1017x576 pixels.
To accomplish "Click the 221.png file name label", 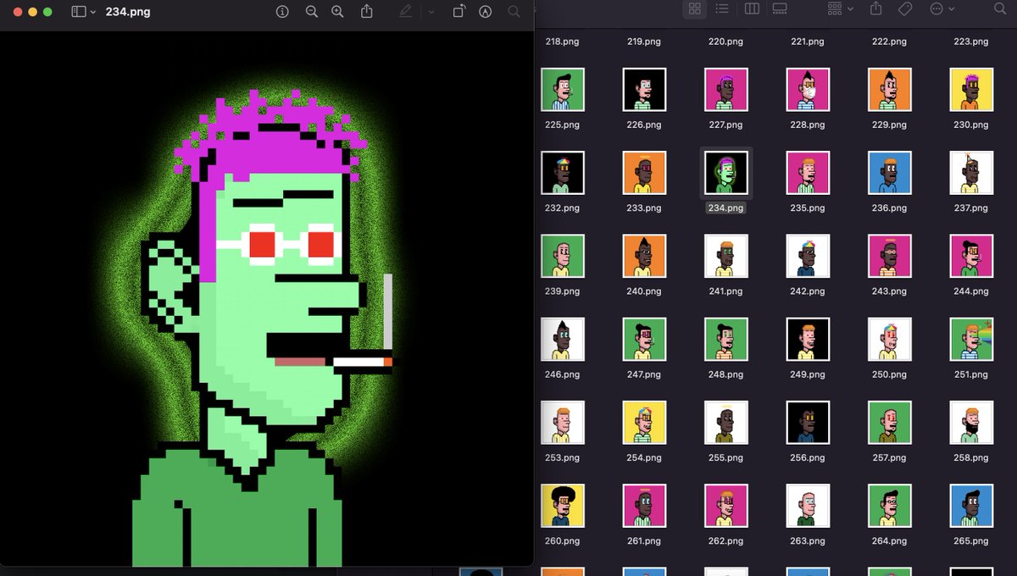I will click(x=808, y=42).
